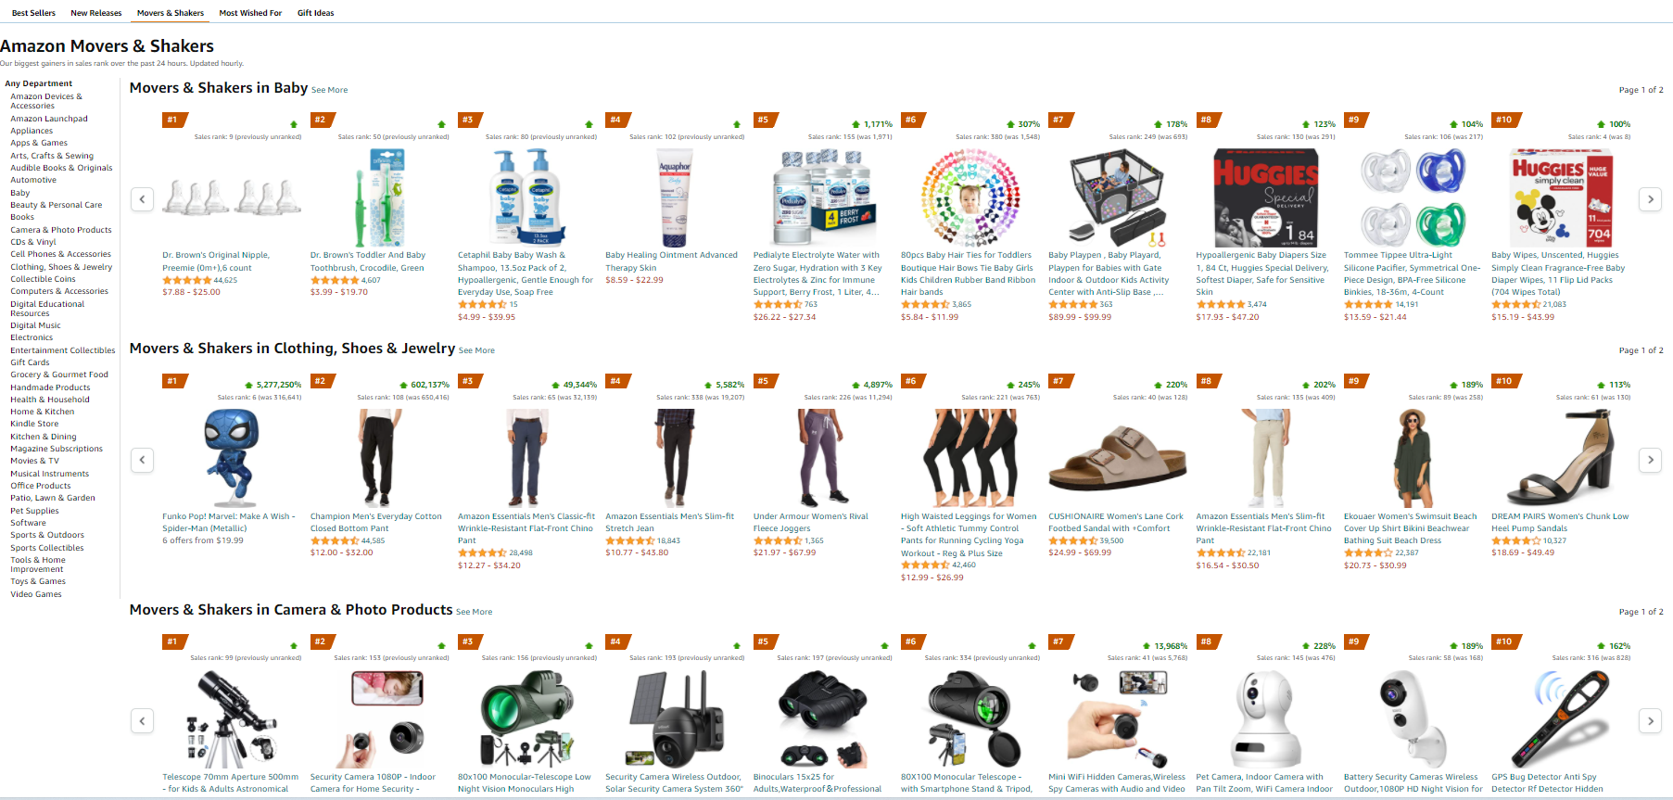Image resolution: width=1673 pixels, height=800 pixels.
Task: See more in Camera & Photo Products
Action: pos(474,612)
